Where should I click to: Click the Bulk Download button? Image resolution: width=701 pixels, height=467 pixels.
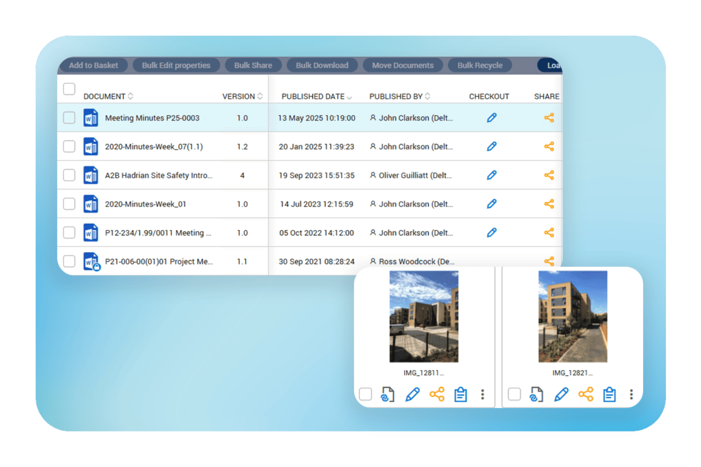(x=322, y=65)
